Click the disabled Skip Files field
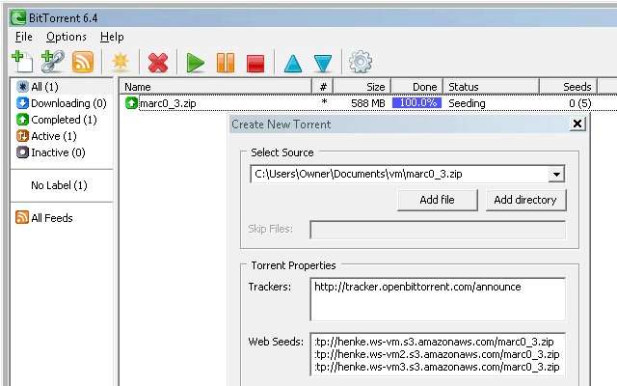Screen dimensions: 617x386 point(438,230)
